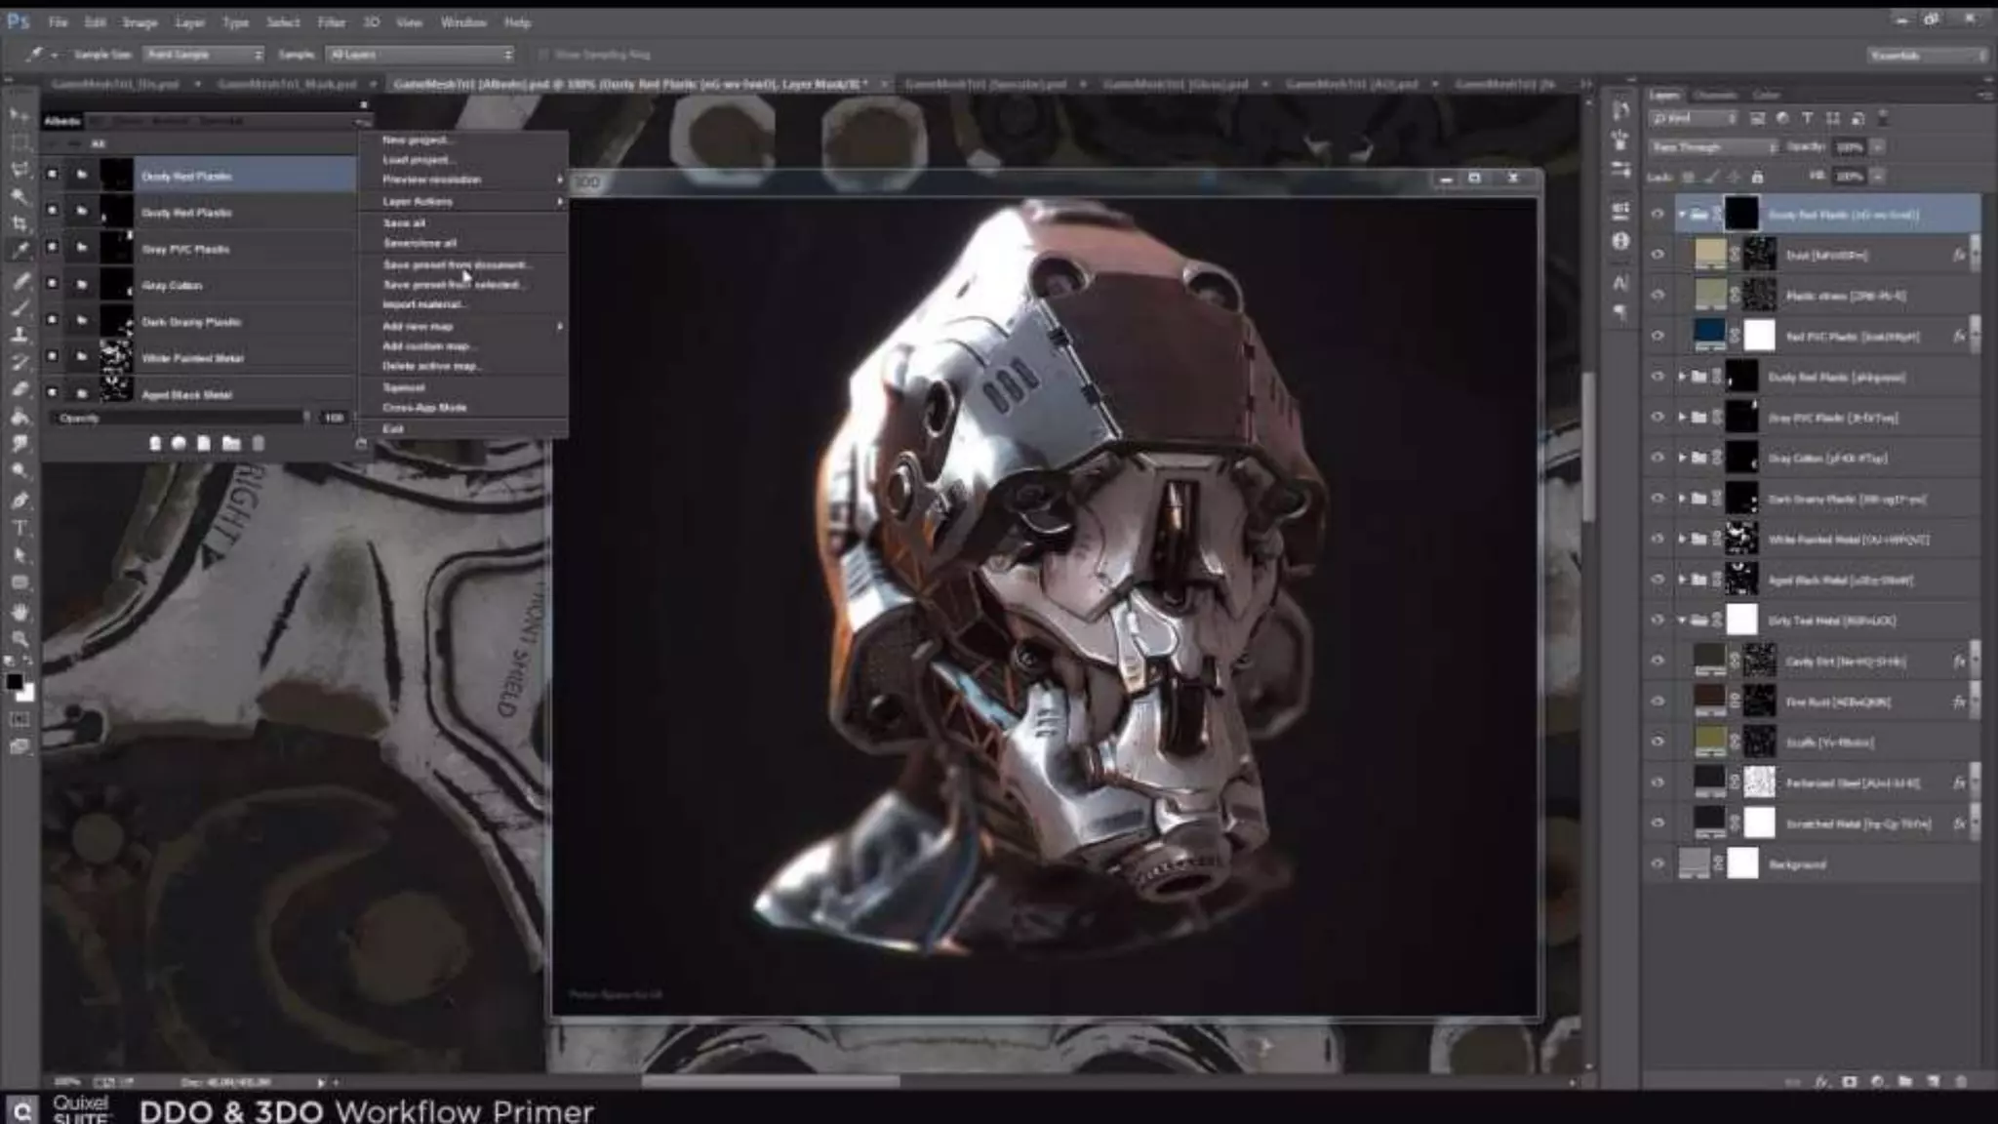Viewport: 1998px width, 1124px height.
Task: Click Import material menu entry
Action: pos(422,304)
